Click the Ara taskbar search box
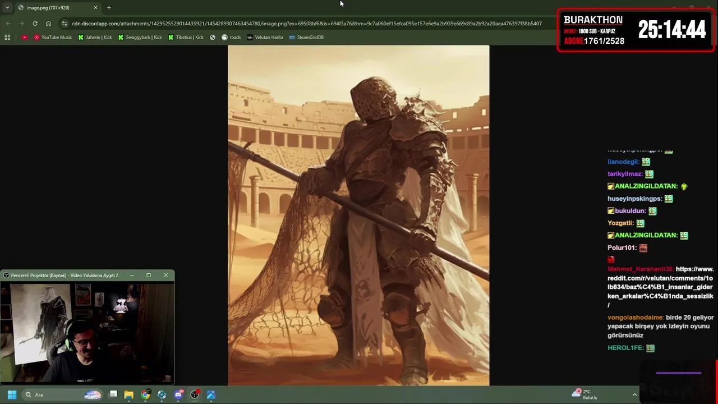 [x=63, y=394]
